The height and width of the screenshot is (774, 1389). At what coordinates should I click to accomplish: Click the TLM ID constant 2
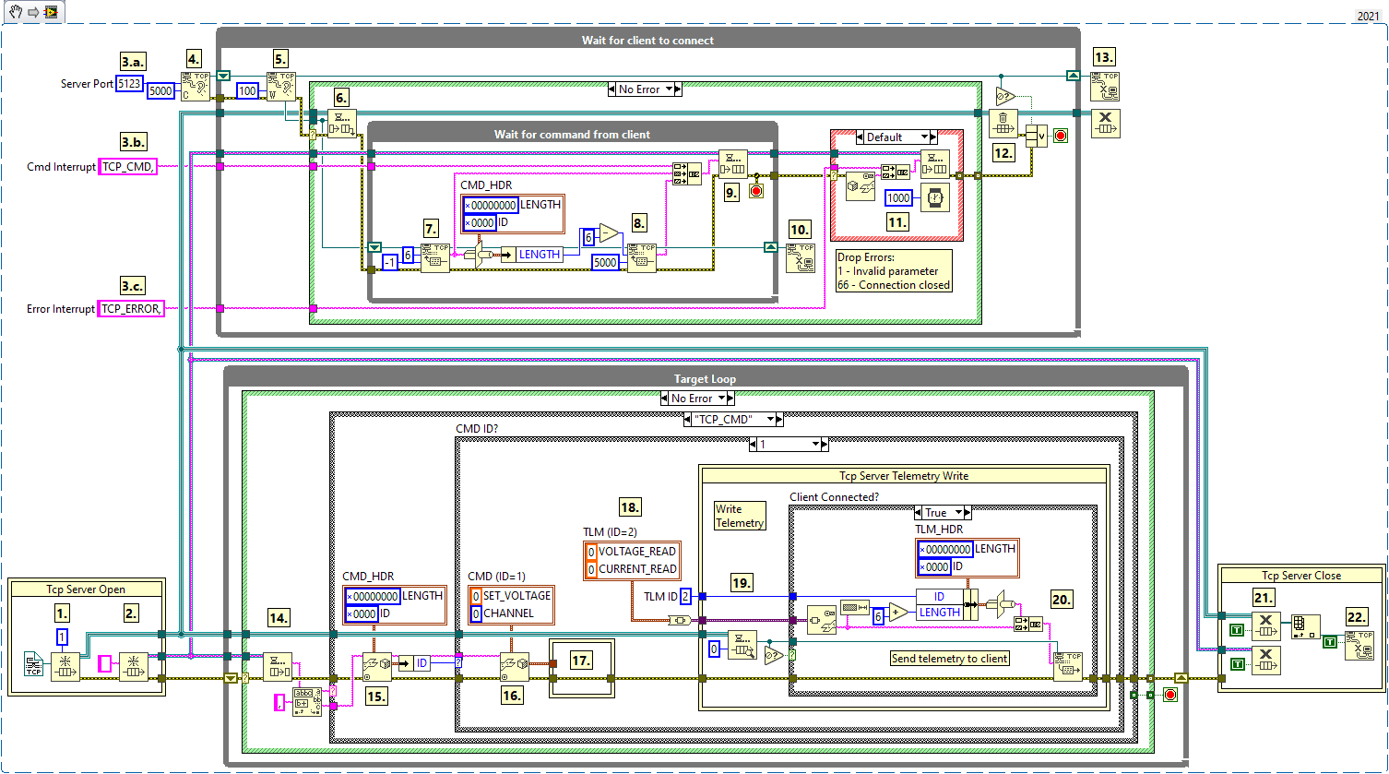(685, 597)
